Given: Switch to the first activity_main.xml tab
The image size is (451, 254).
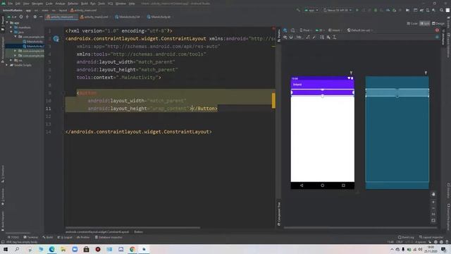Looking at the screenshot, I should (x=61, y=17).
